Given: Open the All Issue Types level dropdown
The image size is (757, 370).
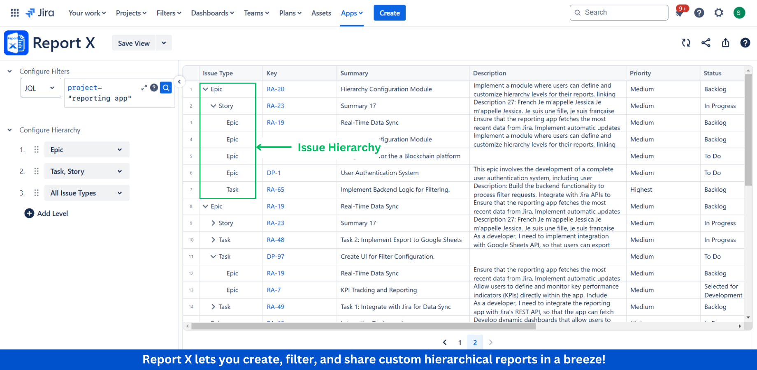Looking at the screenshot, I should 87,193.
